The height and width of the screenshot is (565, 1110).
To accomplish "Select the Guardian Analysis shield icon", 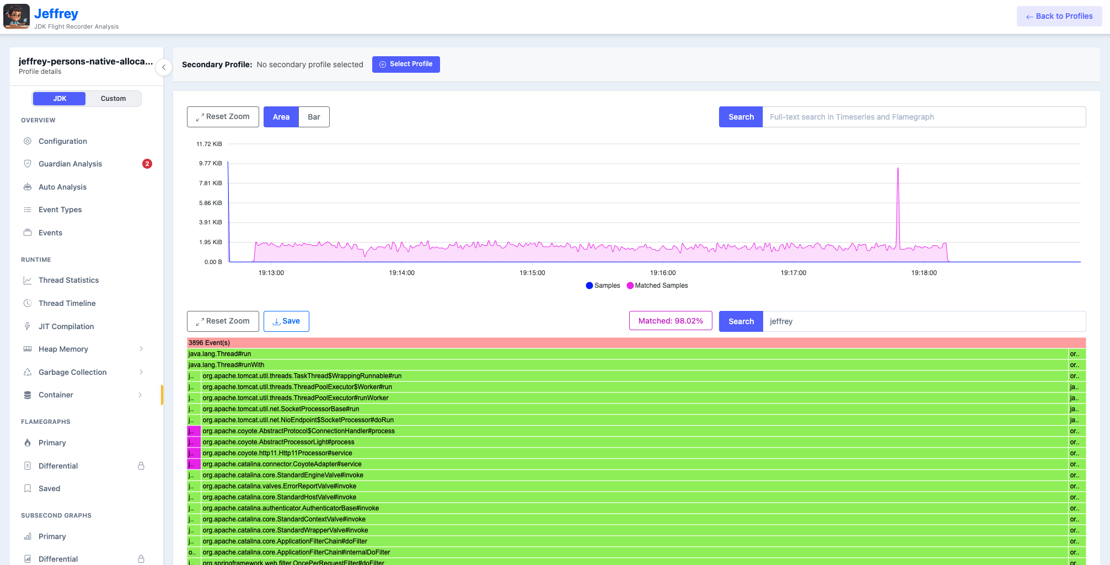I will click(x=28, y=163).
